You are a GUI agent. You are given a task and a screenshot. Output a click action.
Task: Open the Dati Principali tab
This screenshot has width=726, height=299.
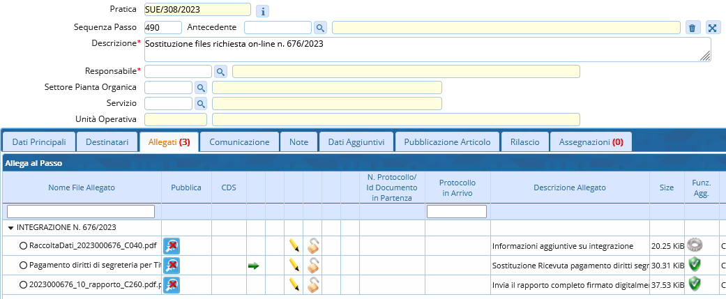(x=39, y=141)
